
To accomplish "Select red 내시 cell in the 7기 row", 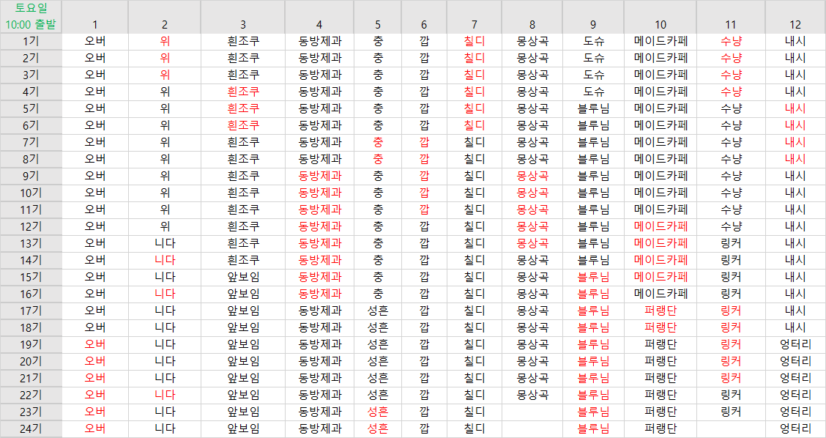I will point(795,142).
